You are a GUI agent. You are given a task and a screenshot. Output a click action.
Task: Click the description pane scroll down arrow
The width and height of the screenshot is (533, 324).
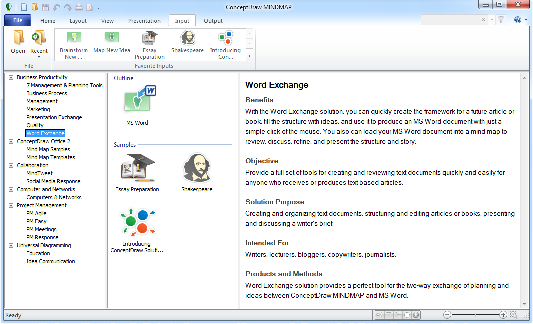point(524,304)
